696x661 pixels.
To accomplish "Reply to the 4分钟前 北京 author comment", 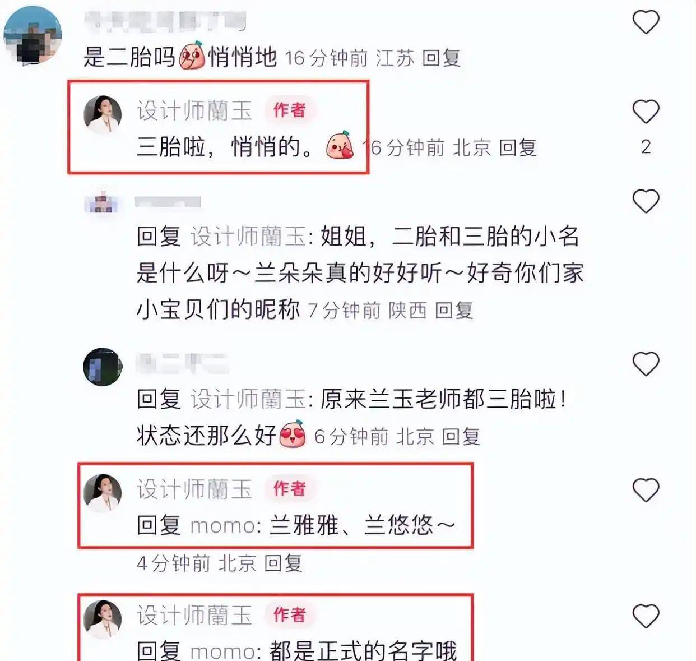I will click(x=283, y=563).
